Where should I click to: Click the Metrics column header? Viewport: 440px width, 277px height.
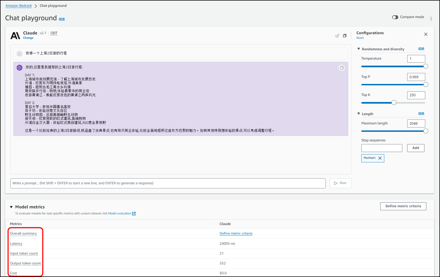tap(16, 224)
